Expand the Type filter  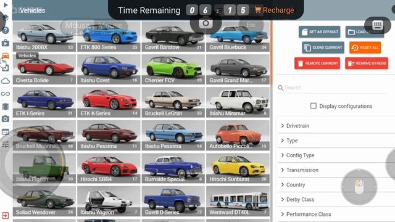pyautogui.click(x=336, y=141)
